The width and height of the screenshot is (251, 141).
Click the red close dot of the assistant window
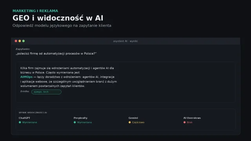[16, 41]
